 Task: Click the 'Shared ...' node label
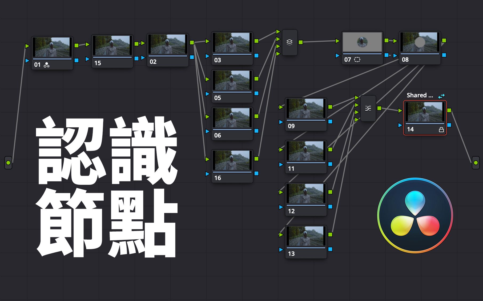[x=420, y=95]
